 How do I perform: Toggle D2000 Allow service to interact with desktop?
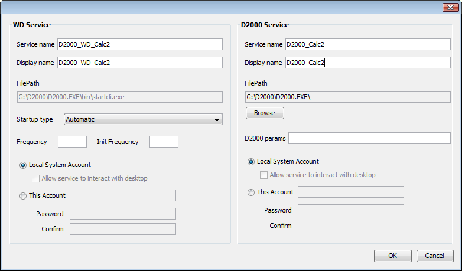(x=264, y=175)
